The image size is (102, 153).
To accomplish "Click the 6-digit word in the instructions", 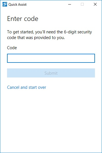I will point(70,32).
